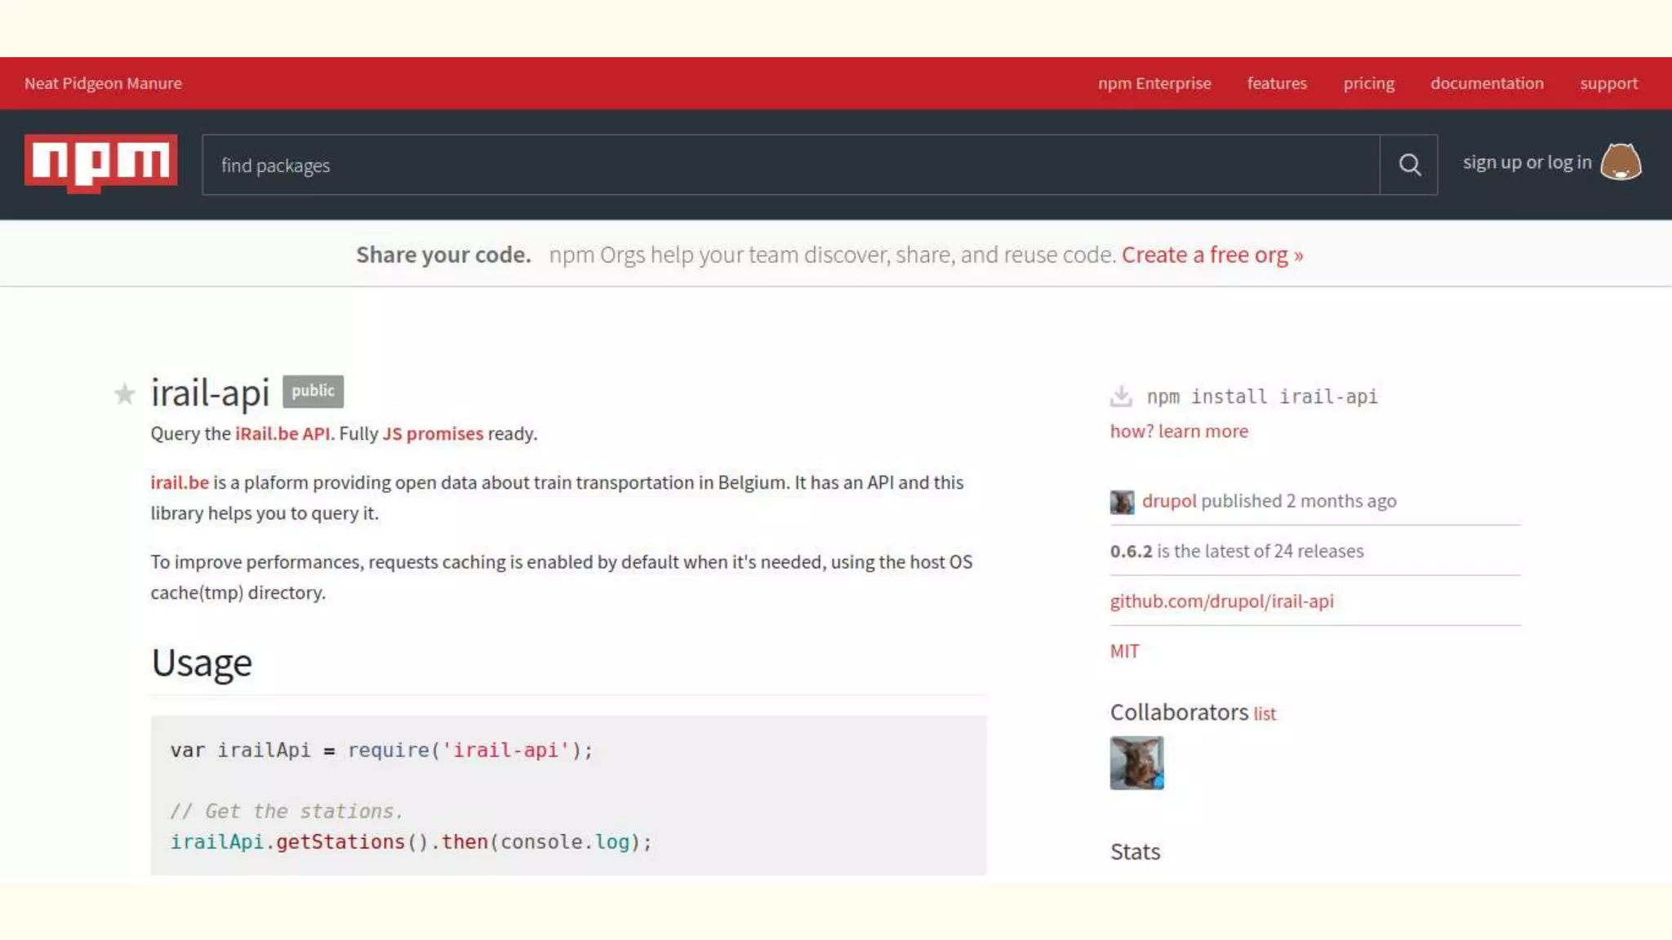The height and width of the screenshot is (940, 1672).
Task: Open how? learn more link
Action: pos(1179,431)
